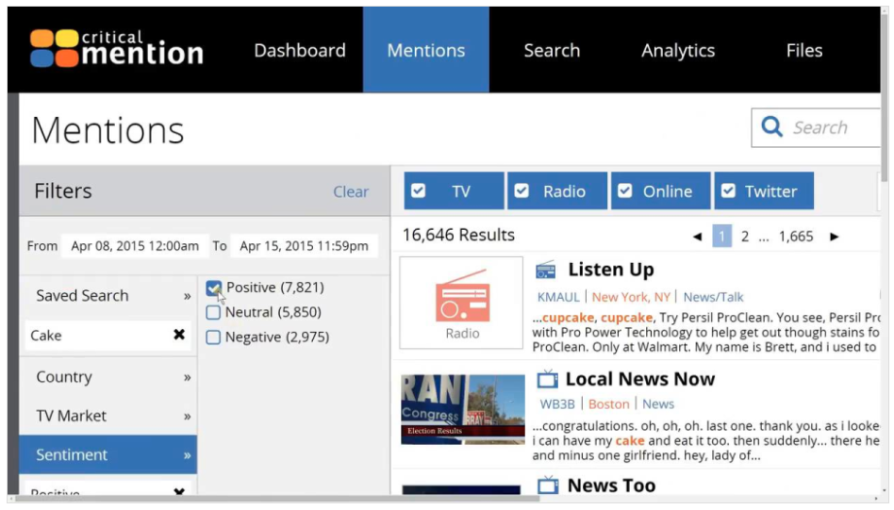Image resolution: width=894 pixels, height=510 pixels.
Task: Go to next results page arrow
Action: (835, 237)
